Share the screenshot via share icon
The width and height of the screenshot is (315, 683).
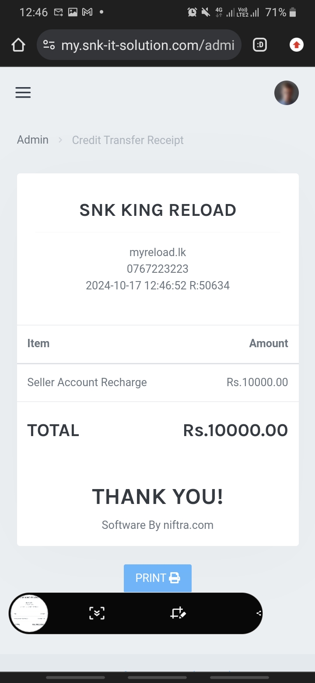coord(259,613)
